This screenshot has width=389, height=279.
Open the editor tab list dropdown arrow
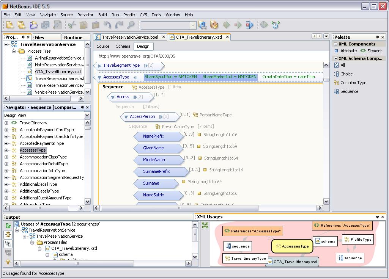[326, 36]
